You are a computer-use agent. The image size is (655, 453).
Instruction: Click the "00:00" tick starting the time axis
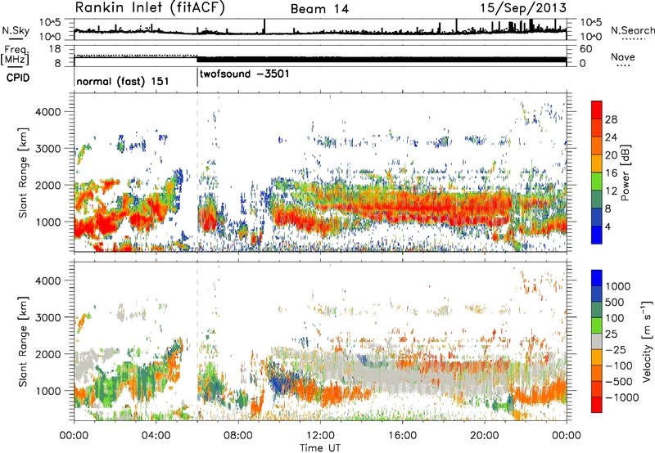(74, 436)
